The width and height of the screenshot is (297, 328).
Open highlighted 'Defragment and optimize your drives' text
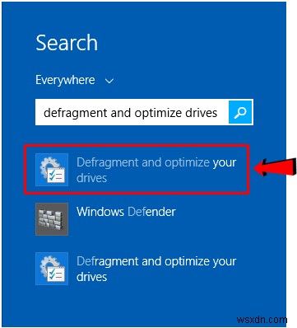tap(156, 170)
